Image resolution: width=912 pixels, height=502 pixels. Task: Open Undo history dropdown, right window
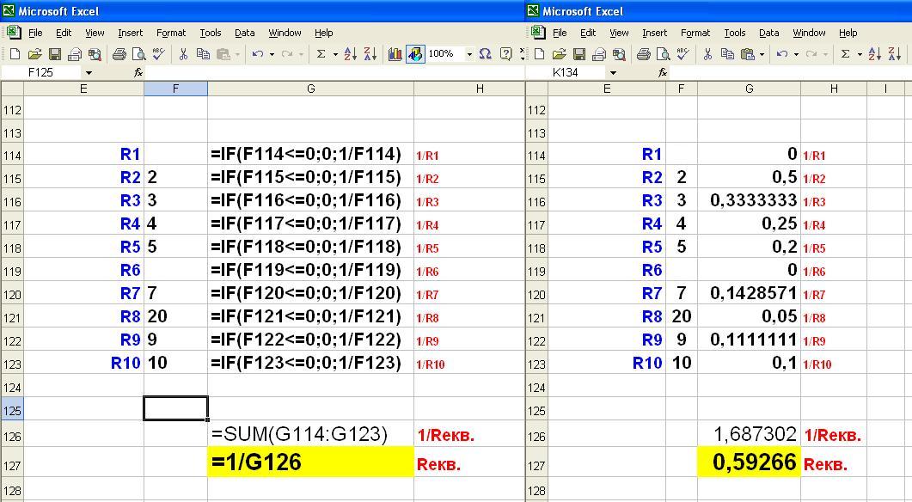pos(796,54)
